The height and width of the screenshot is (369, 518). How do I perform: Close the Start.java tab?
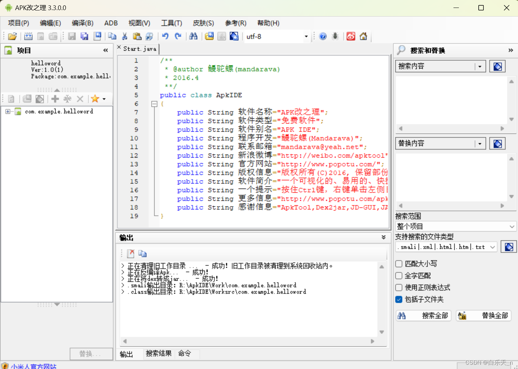click(119, 47)
